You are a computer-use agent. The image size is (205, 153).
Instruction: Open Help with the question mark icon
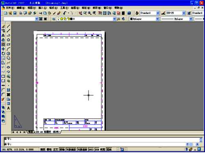tap(129, 13)
